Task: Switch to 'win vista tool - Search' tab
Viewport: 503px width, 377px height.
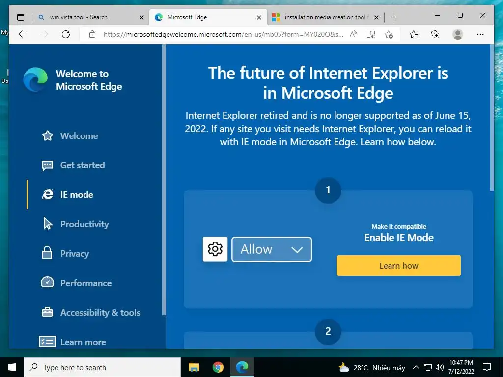Action: tap(90, 17)
